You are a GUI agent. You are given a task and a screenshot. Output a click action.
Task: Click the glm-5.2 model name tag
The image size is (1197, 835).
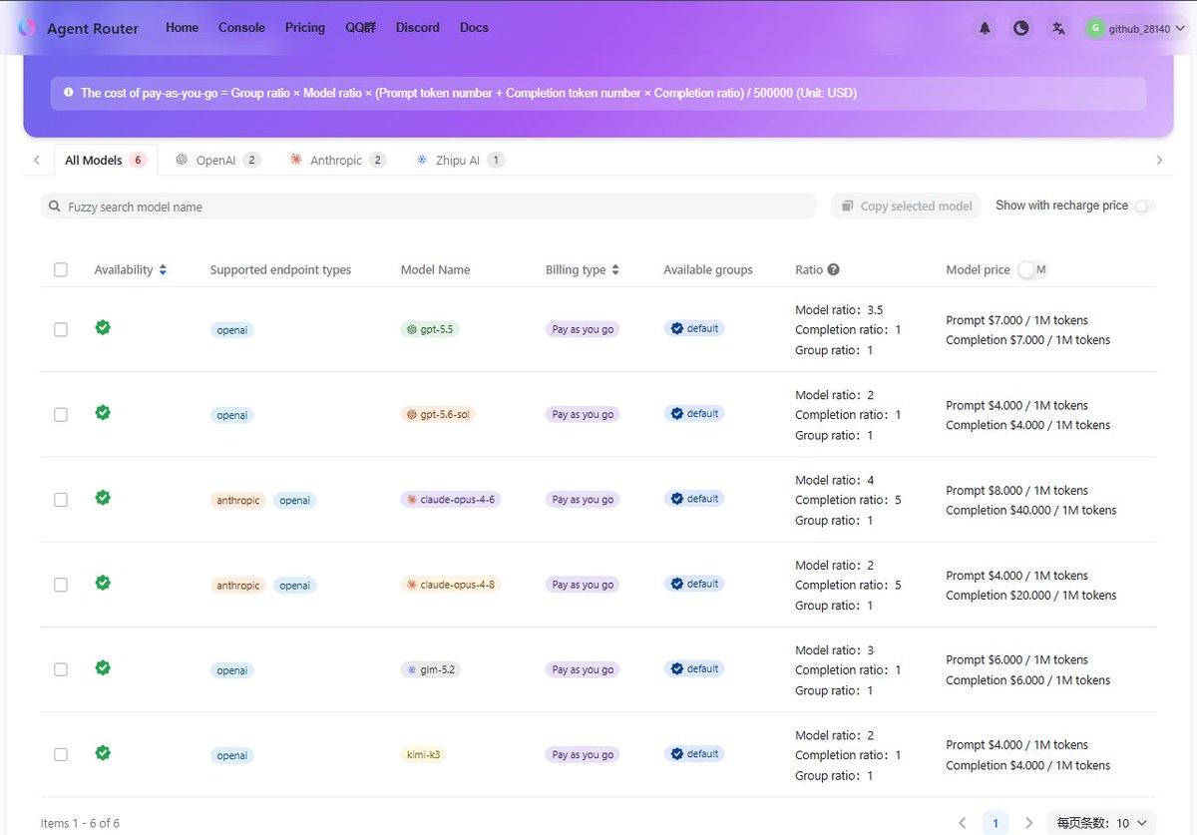431,669
